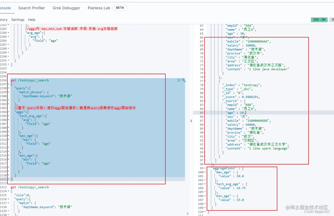The width and height of the screenshot is (334, 216).
Task: Collapse the aggs block at line 2304
Action: [x=8, y=112]
